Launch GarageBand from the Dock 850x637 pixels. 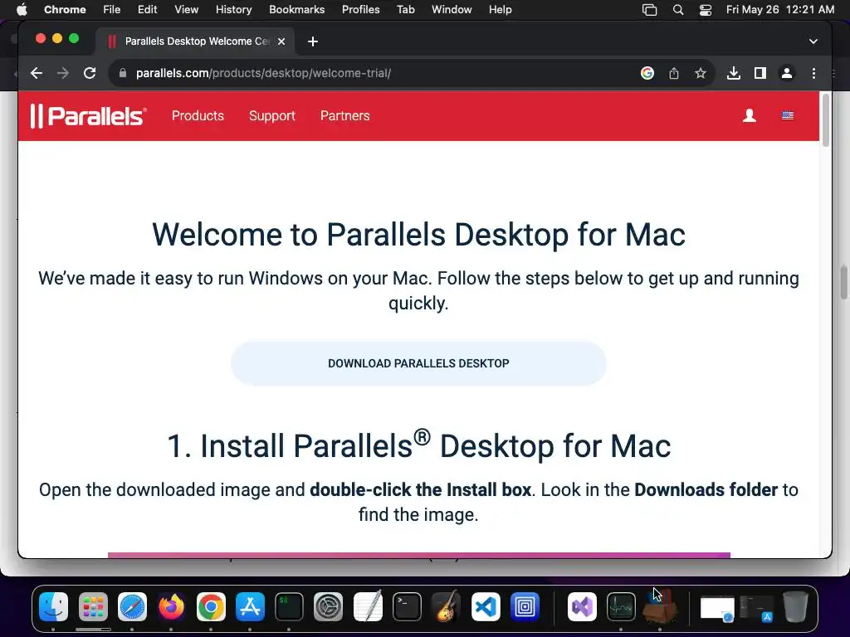[x=446, y=606]
